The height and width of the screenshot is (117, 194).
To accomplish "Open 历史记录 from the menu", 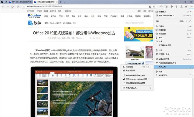I will tap(173, 34).
